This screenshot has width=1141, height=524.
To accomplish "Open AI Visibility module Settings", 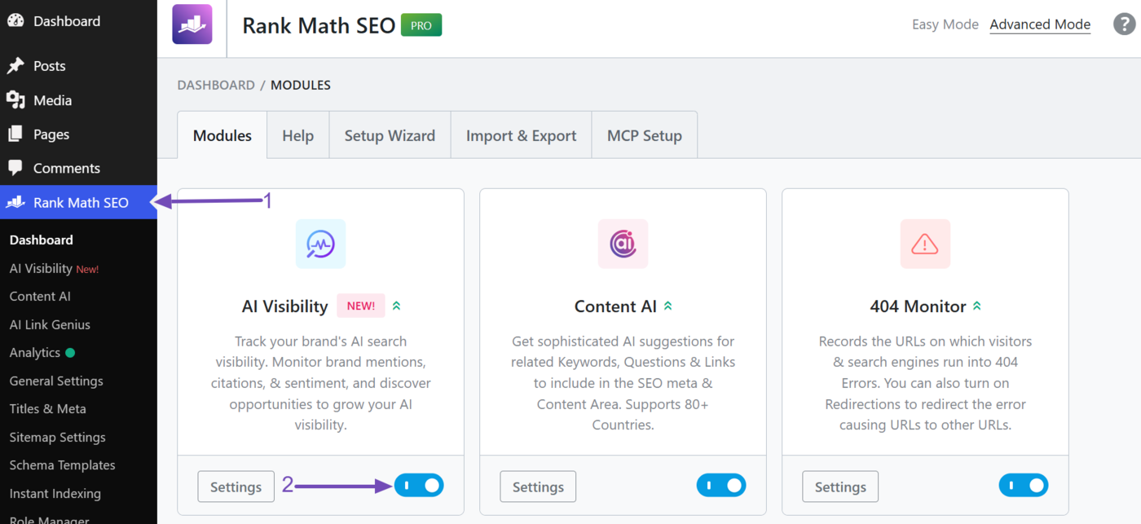I will (236, 487).
